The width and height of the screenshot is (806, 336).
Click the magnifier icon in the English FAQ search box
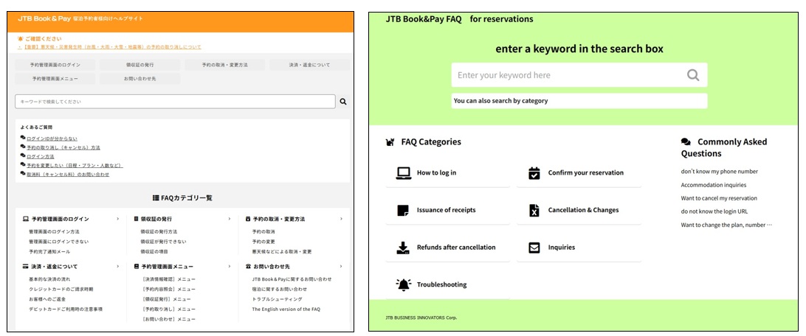[x=693, y=75]
